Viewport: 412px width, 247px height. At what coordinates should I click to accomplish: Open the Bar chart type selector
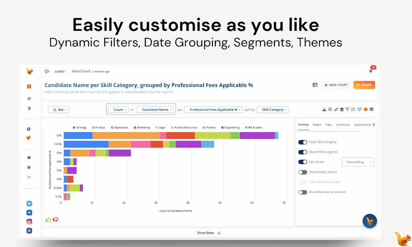pyautogui.click(x=58, y=109)
